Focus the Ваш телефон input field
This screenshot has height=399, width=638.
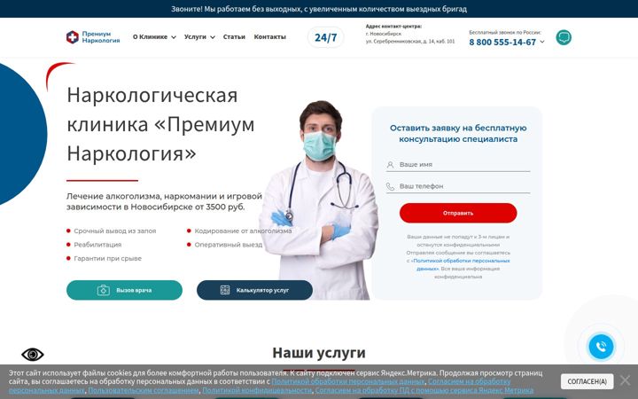pos(458,186)
